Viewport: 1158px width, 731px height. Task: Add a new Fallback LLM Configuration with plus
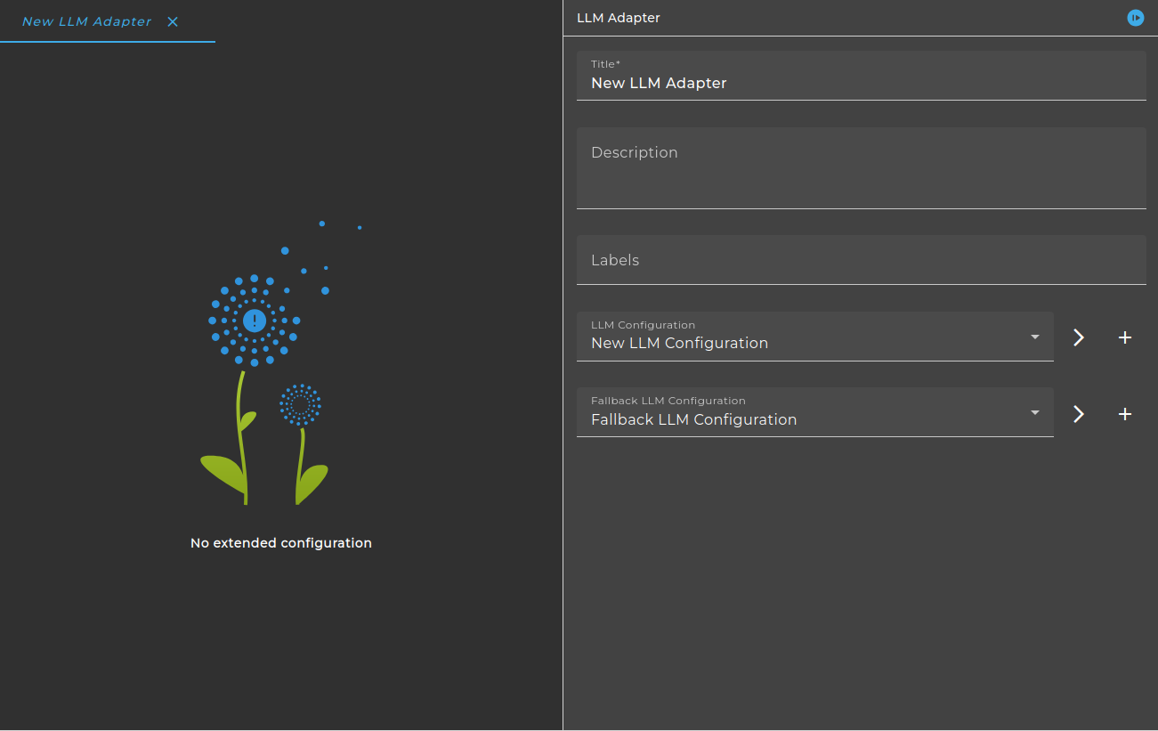[x=1125, y=414]
